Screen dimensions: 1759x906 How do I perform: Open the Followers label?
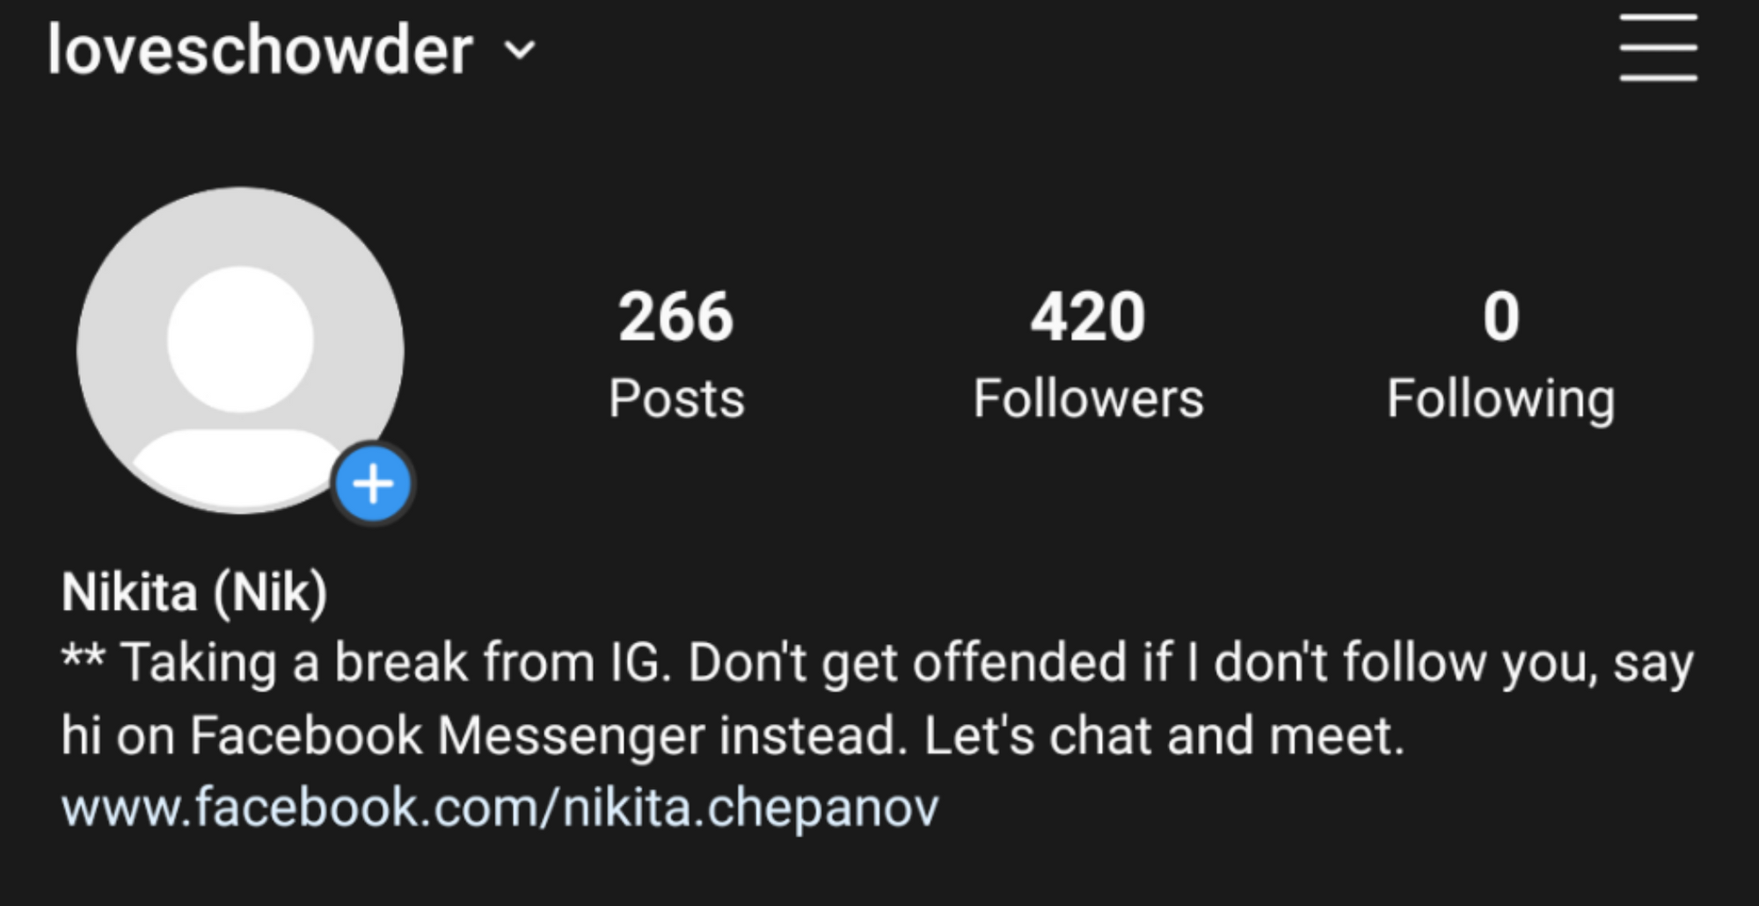tap(1088, 398)
